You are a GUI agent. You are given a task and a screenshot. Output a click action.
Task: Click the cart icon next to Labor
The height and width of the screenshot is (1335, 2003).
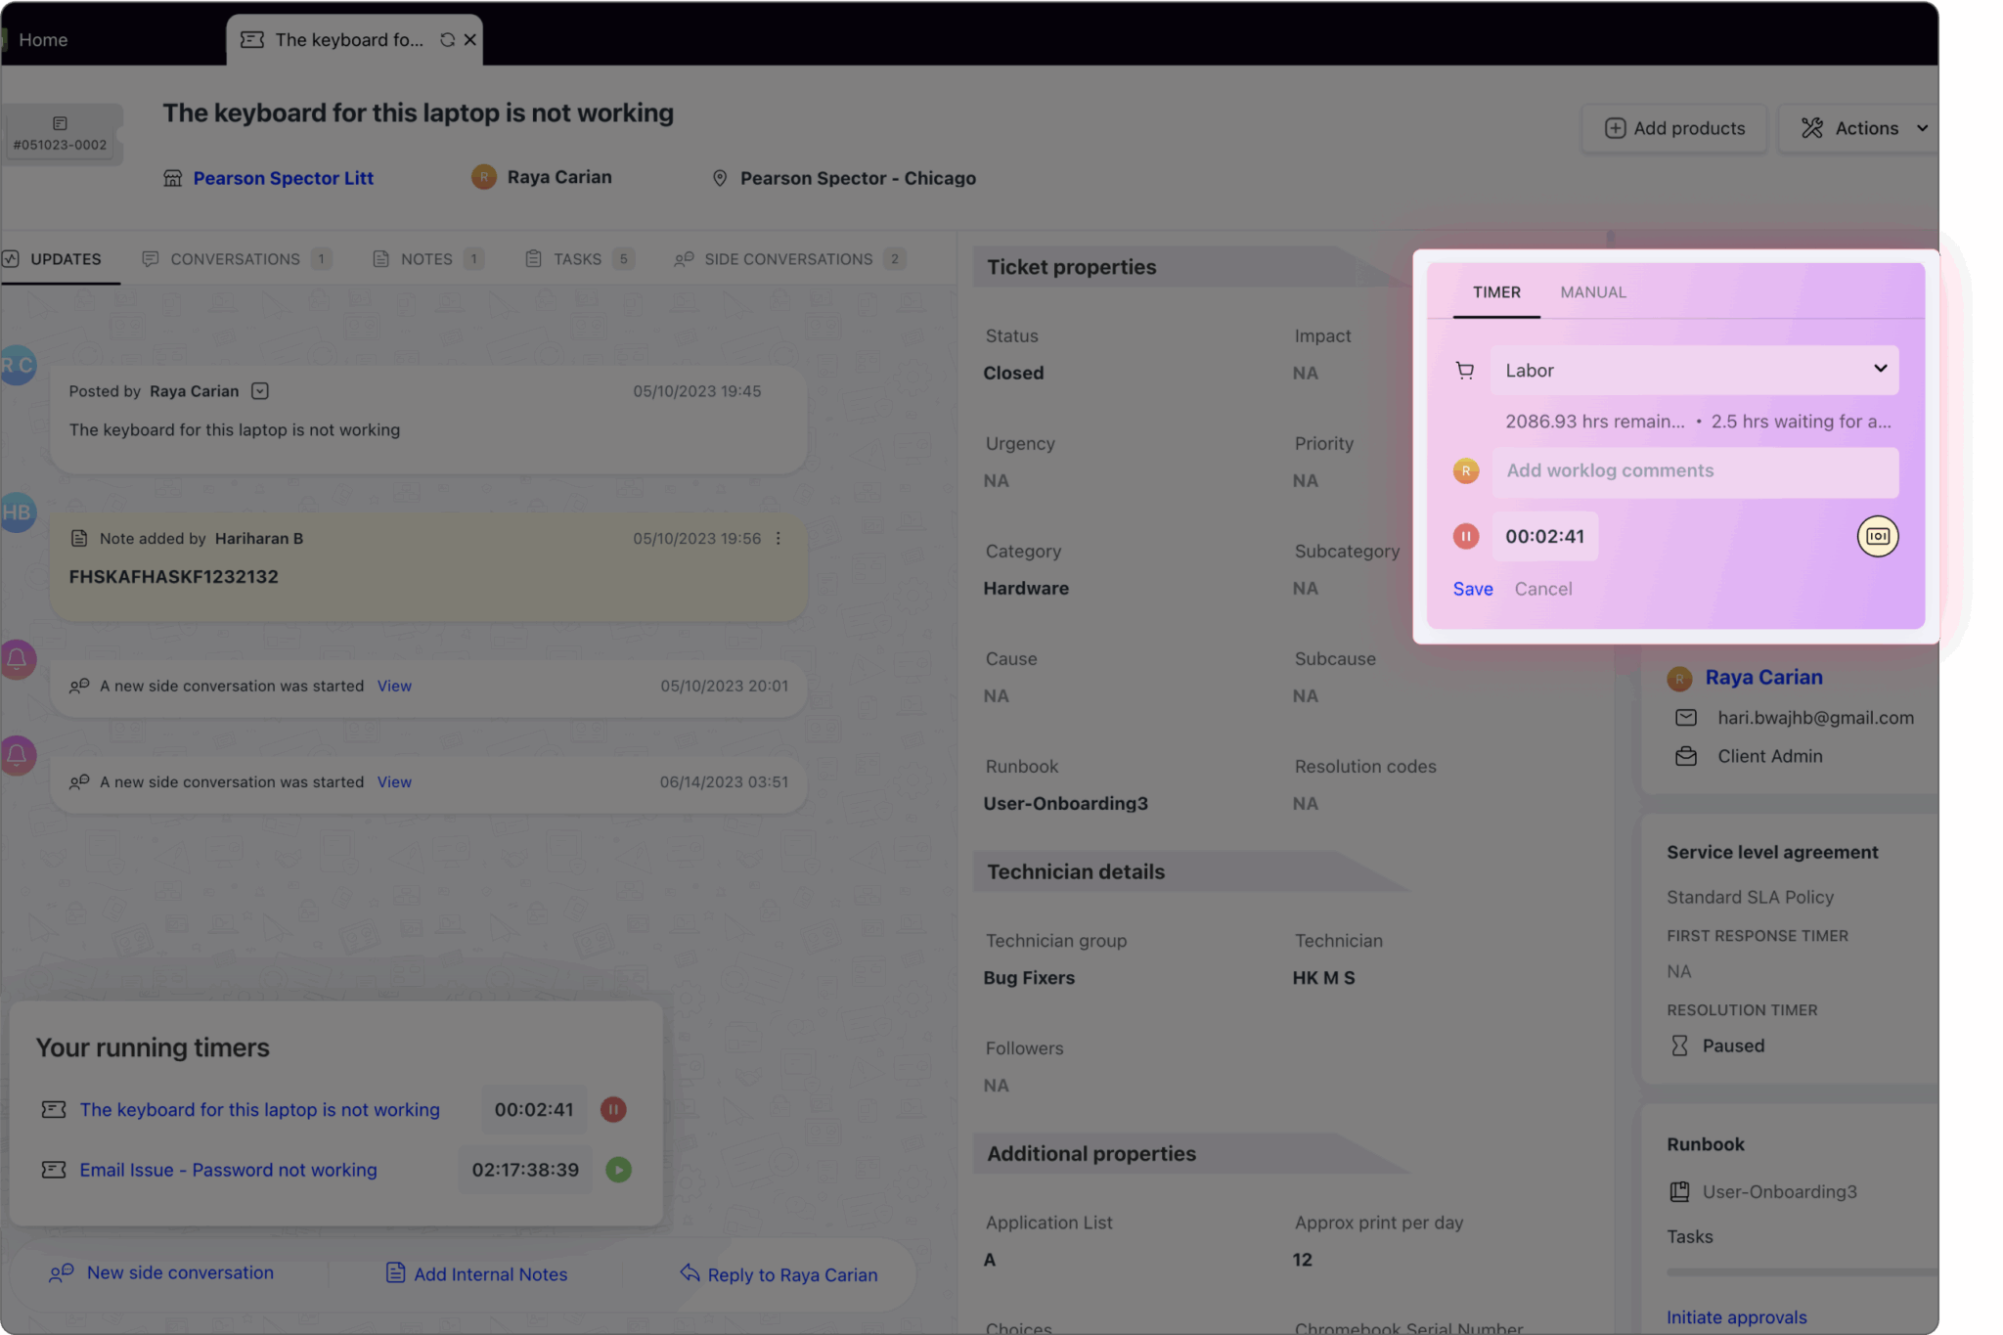[1464, 371]
